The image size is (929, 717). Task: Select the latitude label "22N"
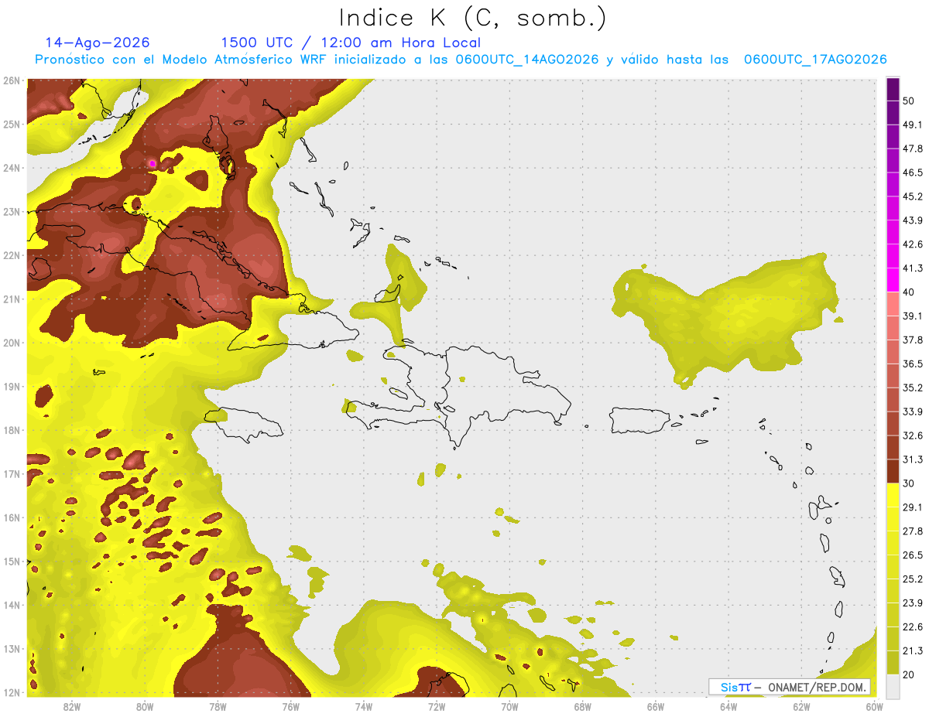click(x=12, y=255)
